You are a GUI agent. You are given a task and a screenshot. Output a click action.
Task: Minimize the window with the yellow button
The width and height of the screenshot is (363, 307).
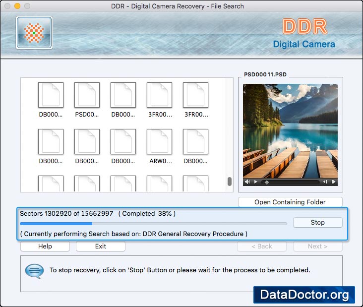[17, 6]
